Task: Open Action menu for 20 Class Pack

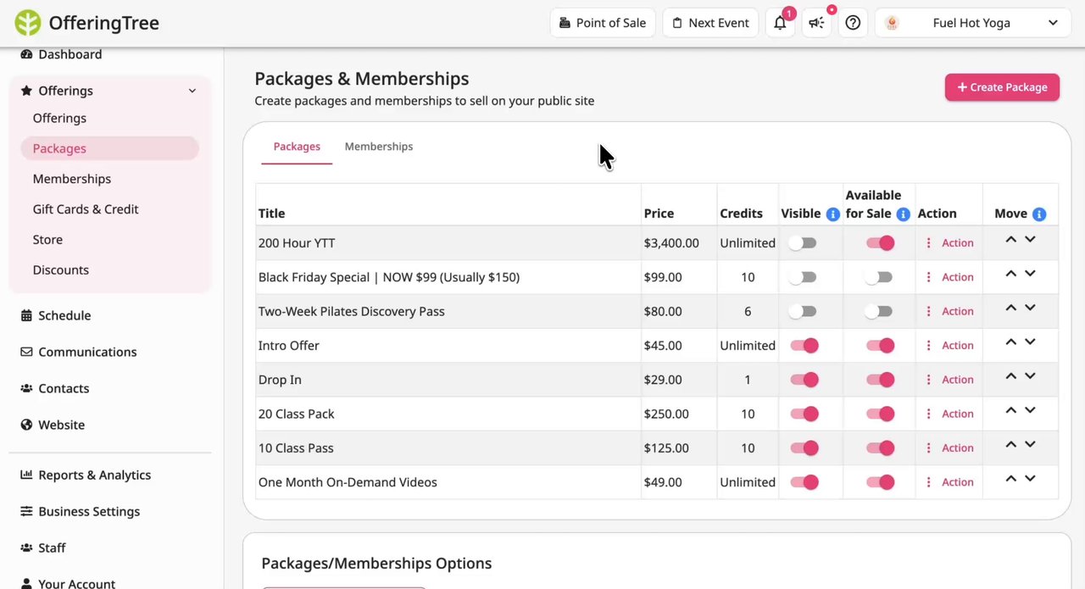Action: [949, 414]
